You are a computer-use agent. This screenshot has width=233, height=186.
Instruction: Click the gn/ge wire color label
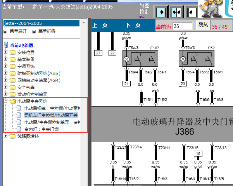click(x=212, y=167)
